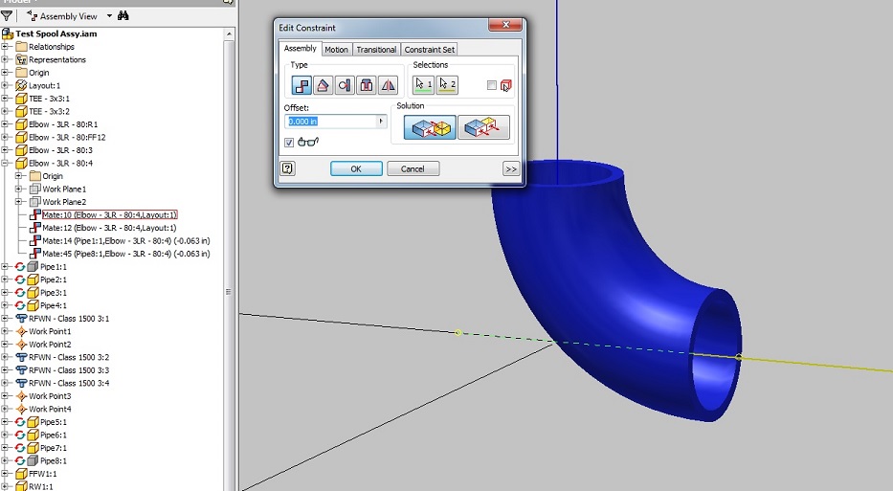Enable the Pick part first checkbox
This screenshot has width=893, height=491.
[492, 85]
